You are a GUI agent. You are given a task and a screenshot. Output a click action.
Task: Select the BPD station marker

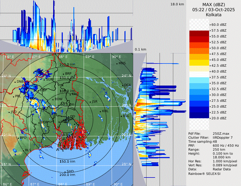click(x=18, y=138)
